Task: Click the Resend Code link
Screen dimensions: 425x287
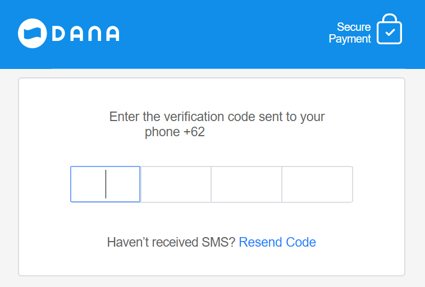Action: 277,242
